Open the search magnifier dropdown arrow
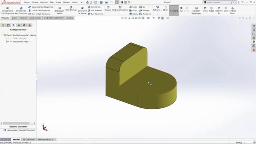 235,2
